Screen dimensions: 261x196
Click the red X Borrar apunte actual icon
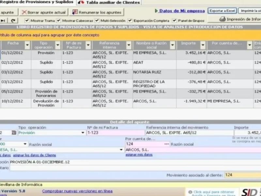[24, 12]
